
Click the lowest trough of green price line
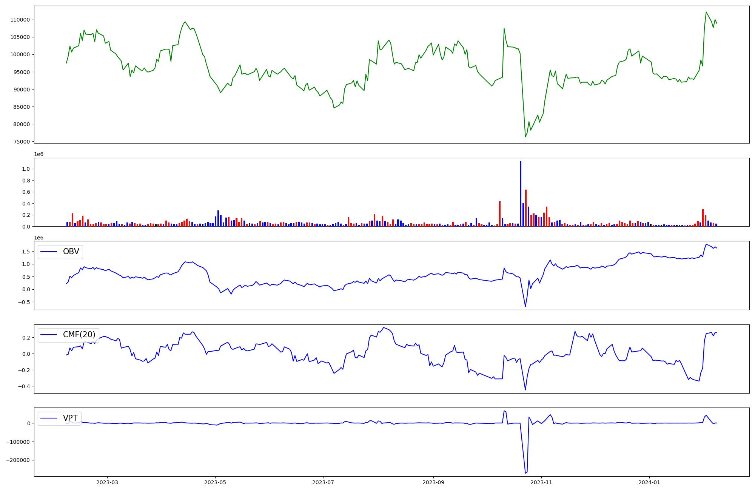(525, 136)
